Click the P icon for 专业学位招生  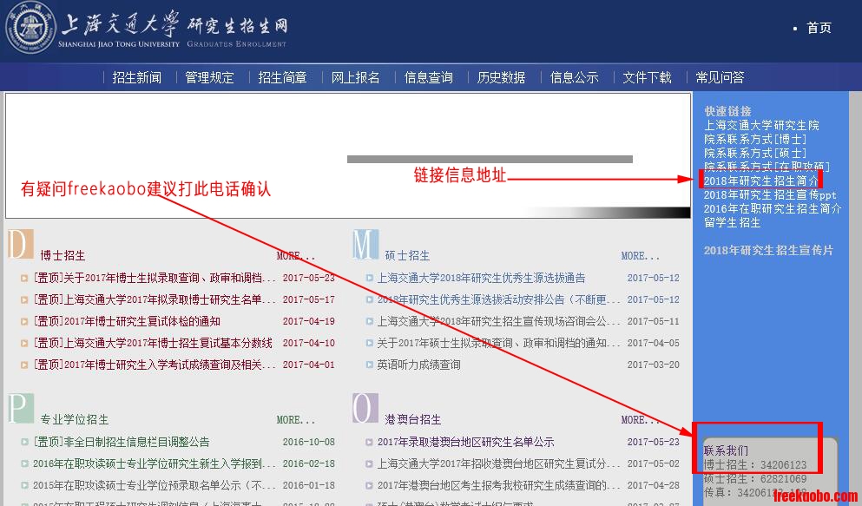pyautogui.click(x=20, y=408)
